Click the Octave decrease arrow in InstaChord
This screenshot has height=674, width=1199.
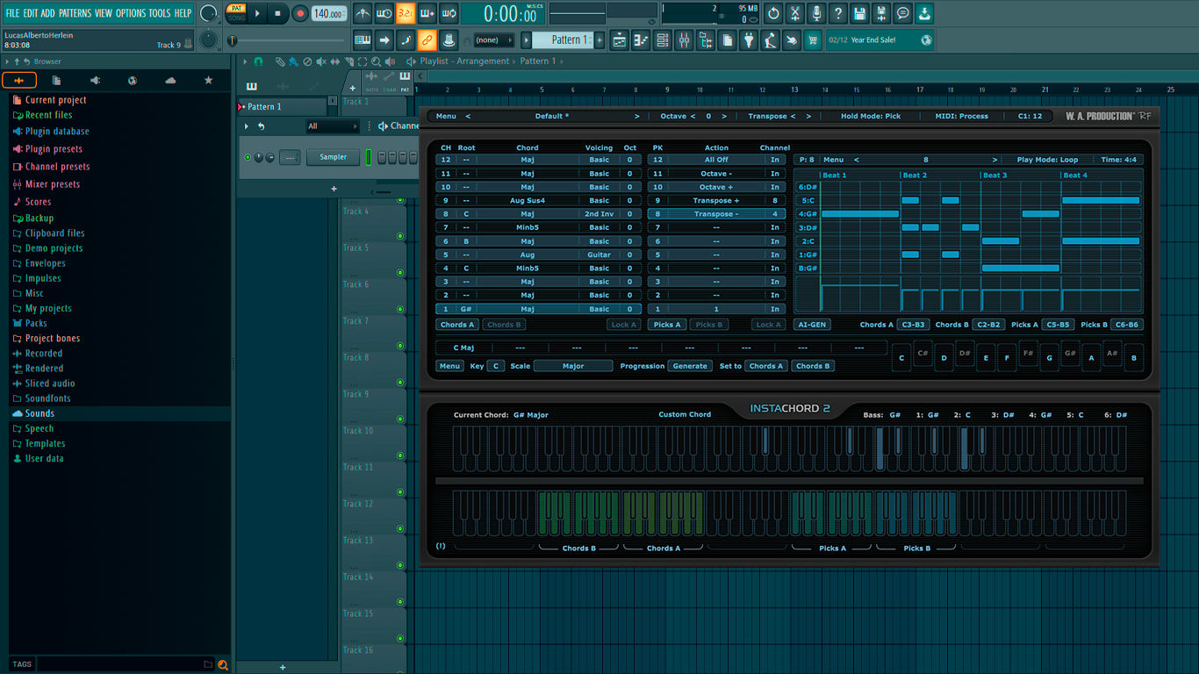click(x=693, y=116)
